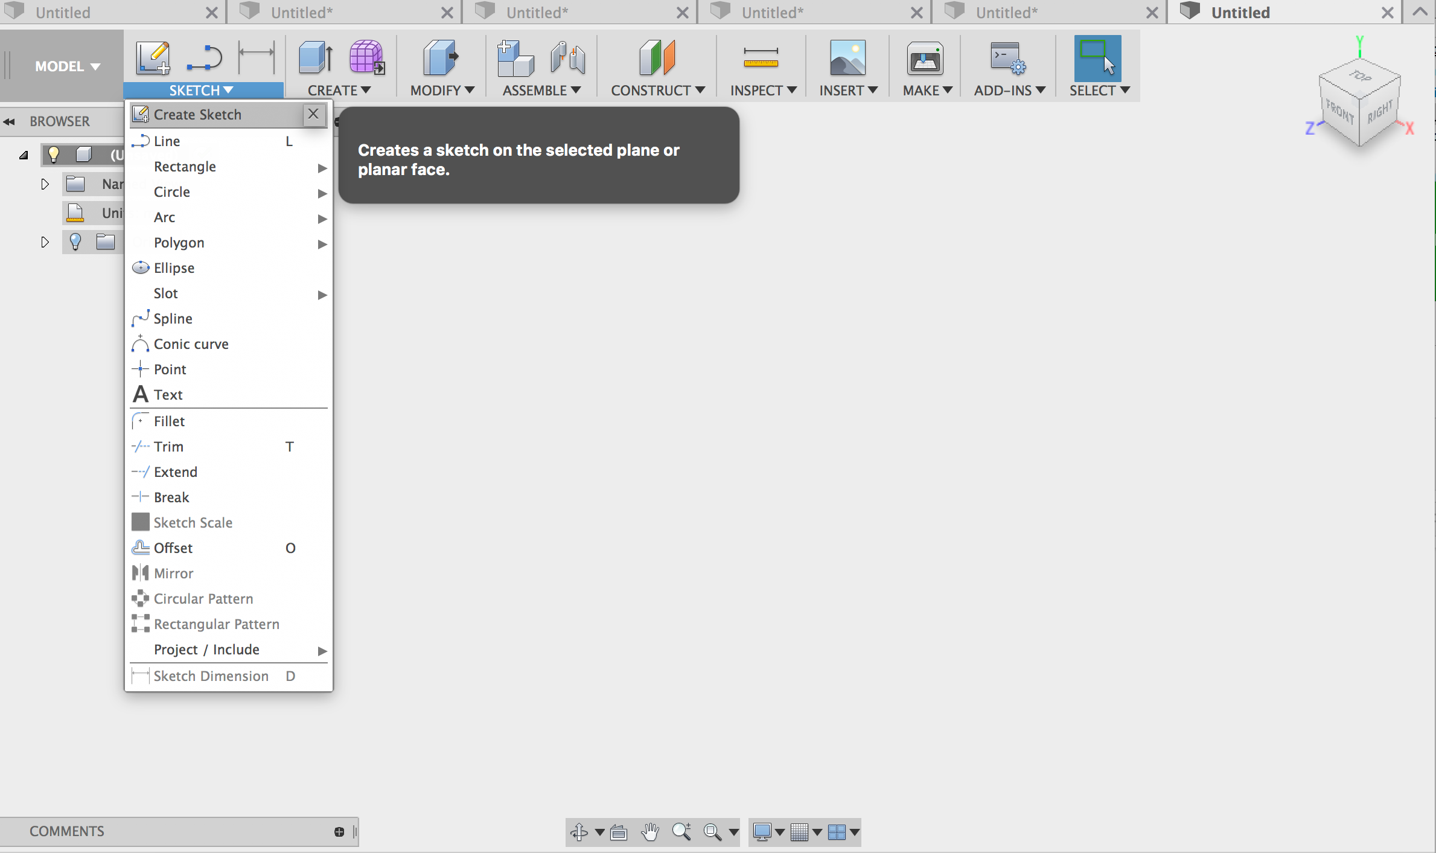
Task: Choose Spline from the Sketch menu
Action: click(x=228, y=319)
